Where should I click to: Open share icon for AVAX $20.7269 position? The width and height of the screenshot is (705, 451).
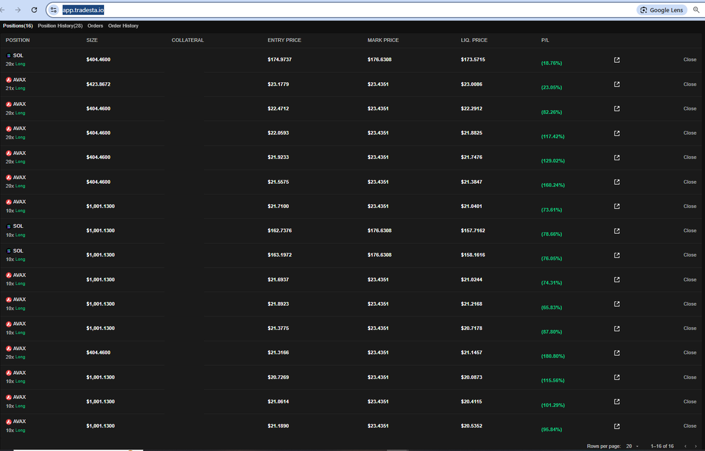click(617, 378)
